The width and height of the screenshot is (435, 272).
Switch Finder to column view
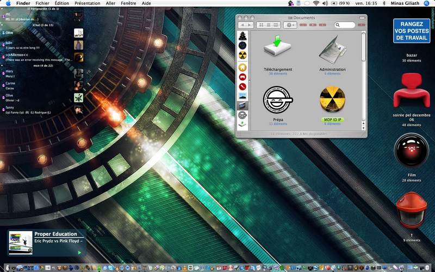pyautogui.click(x=276, y=25)
